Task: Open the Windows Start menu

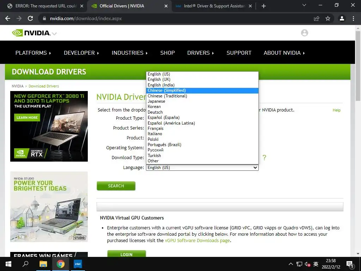Action: 8,264
